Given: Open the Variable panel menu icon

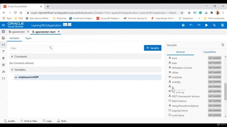Looking at the screenshot, I should 223,45.
